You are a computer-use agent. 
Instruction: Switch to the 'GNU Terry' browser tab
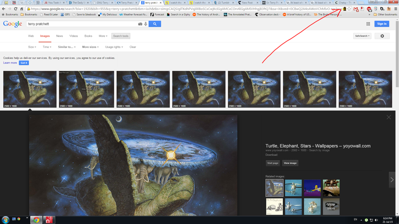[x=102, y=2]
